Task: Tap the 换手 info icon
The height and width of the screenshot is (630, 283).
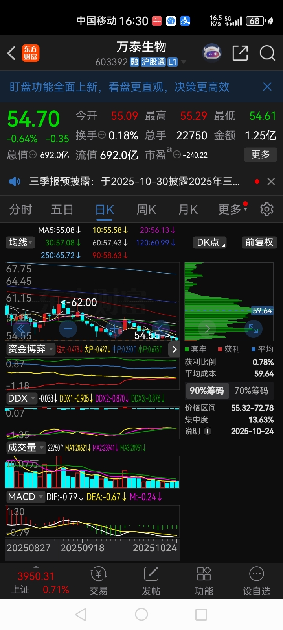Action: click(x=102, y=135)
